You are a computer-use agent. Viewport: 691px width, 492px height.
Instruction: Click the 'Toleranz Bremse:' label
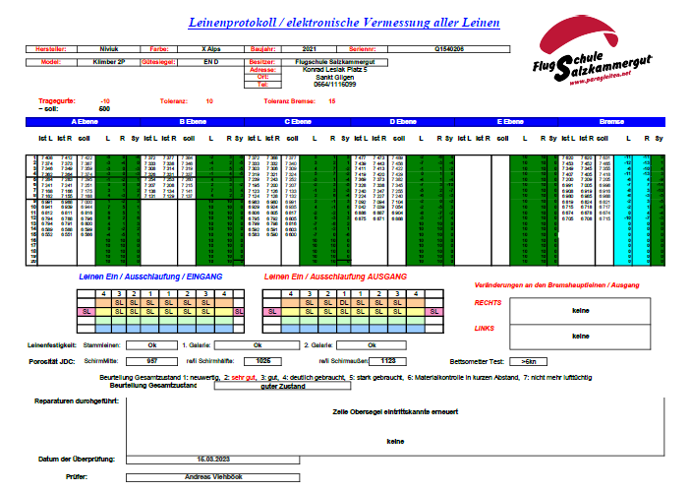tap(290, 101)
